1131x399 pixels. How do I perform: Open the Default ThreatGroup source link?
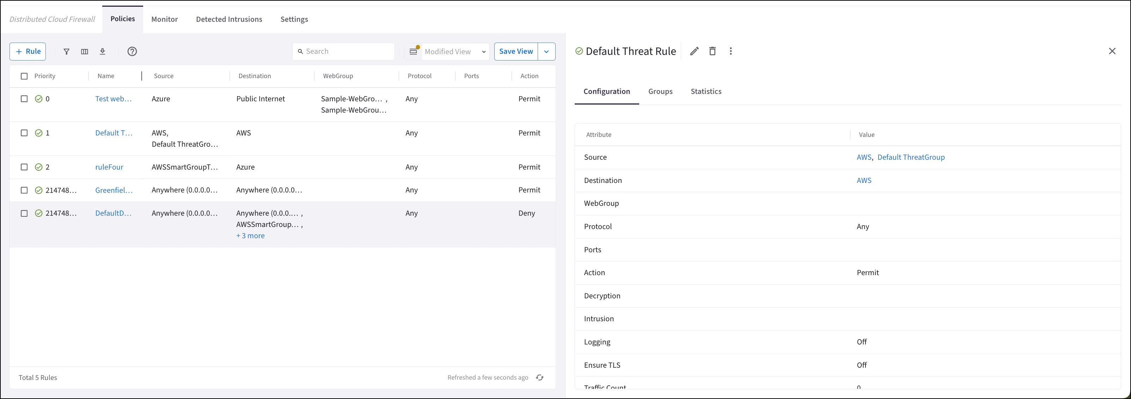[911, 157]
